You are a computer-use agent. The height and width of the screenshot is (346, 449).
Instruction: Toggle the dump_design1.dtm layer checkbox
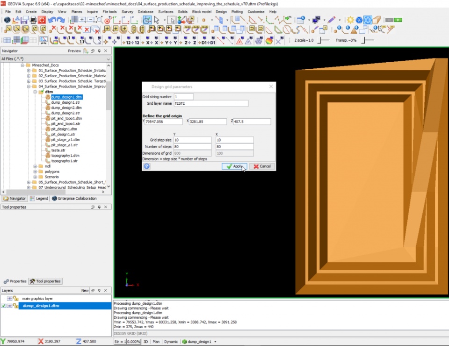[4, 306]
